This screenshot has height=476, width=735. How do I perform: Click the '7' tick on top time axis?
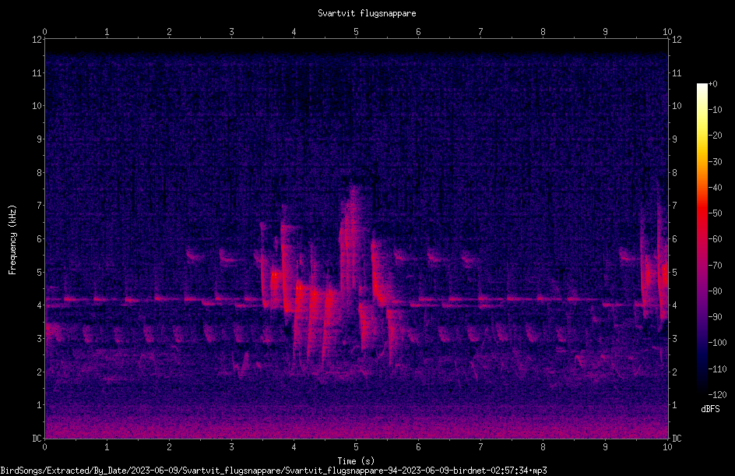point(480,31)
